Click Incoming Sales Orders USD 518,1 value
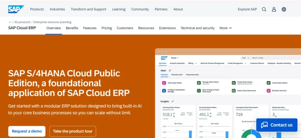 pos(167,115)
